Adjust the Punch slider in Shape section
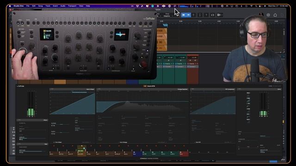 61,132
